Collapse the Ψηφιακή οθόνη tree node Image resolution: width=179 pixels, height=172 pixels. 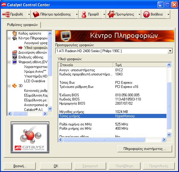9,62
